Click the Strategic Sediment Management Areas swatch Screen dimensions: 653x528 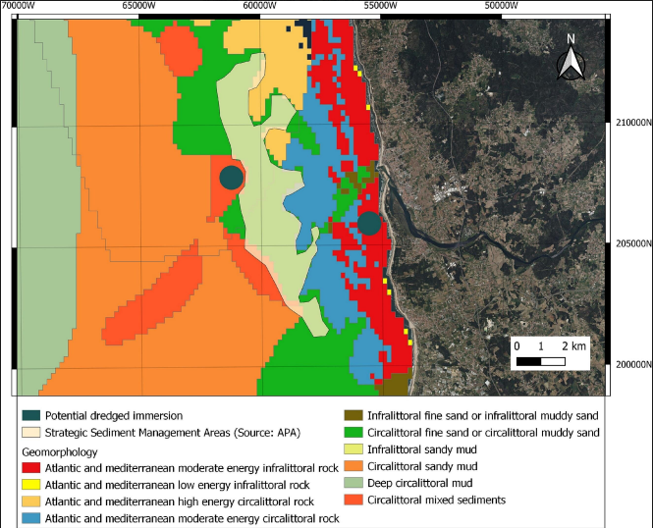[29, 433]
